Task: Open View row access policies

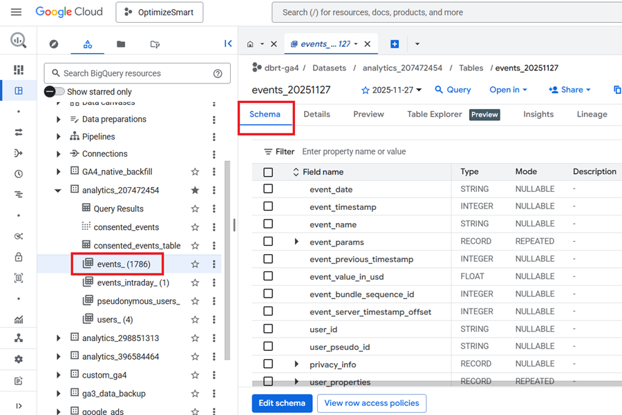Action: pos(371,403)
